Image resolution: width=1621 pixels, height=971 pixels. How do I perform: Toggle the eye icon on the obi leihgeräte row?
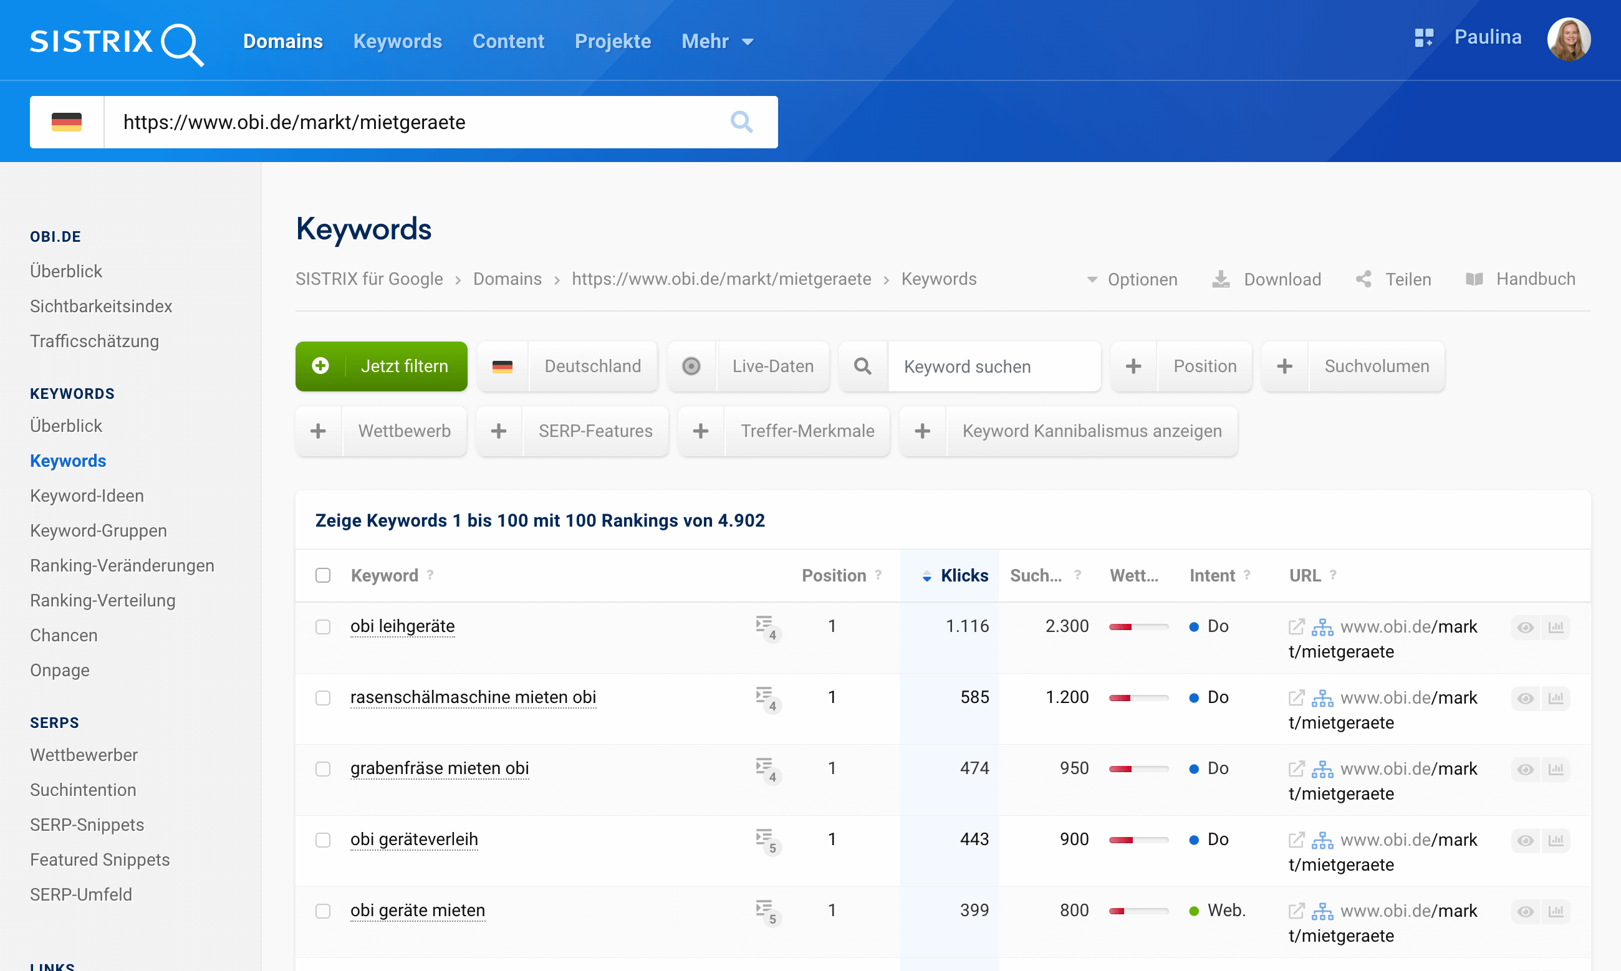(x=1525, y=627)
